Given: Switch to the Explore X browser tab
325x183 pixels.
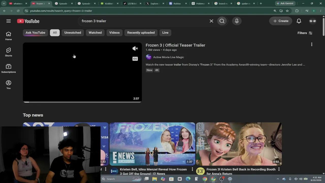Looking at the screenshot, I should [155, 4].
